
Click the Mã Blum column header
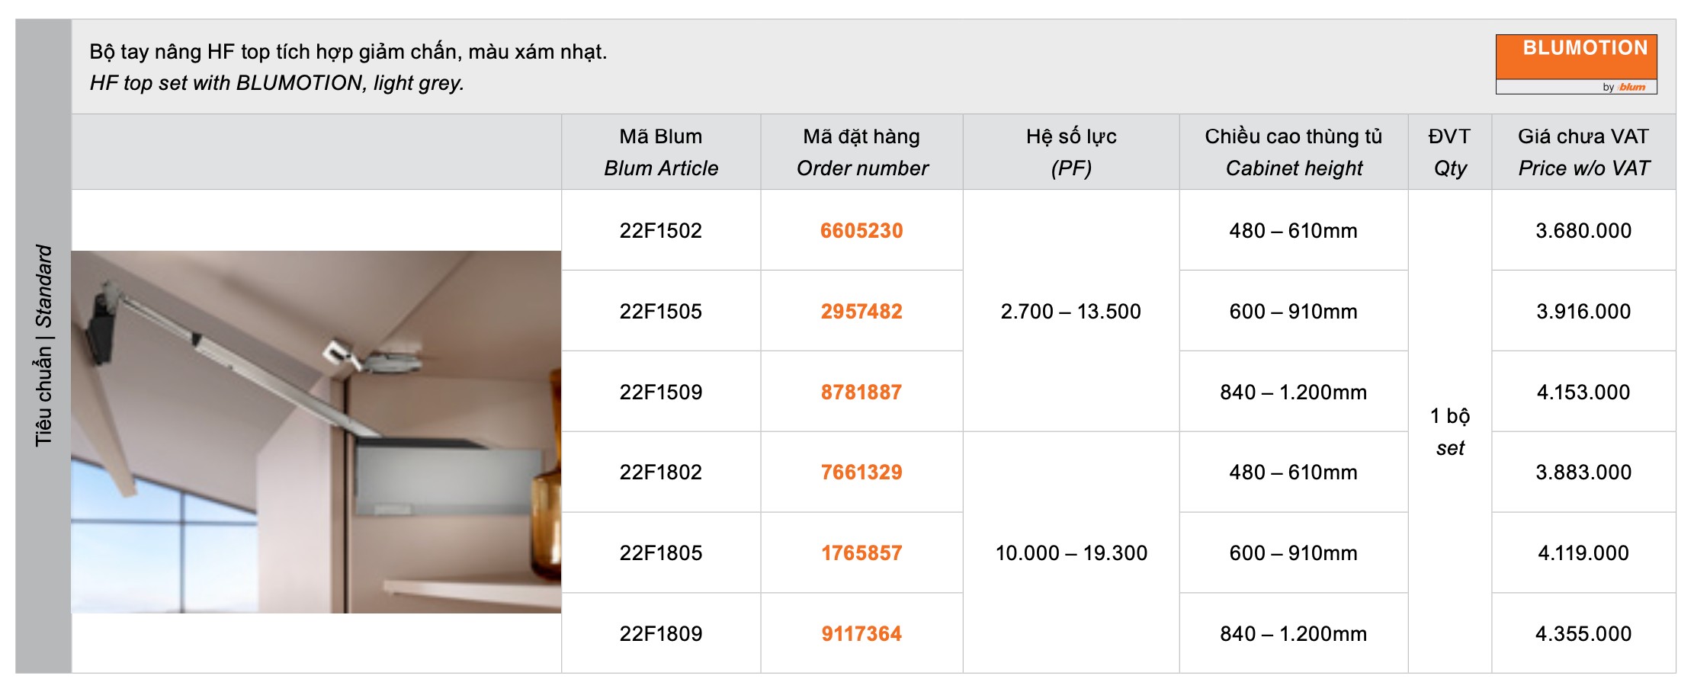(661, 152)
